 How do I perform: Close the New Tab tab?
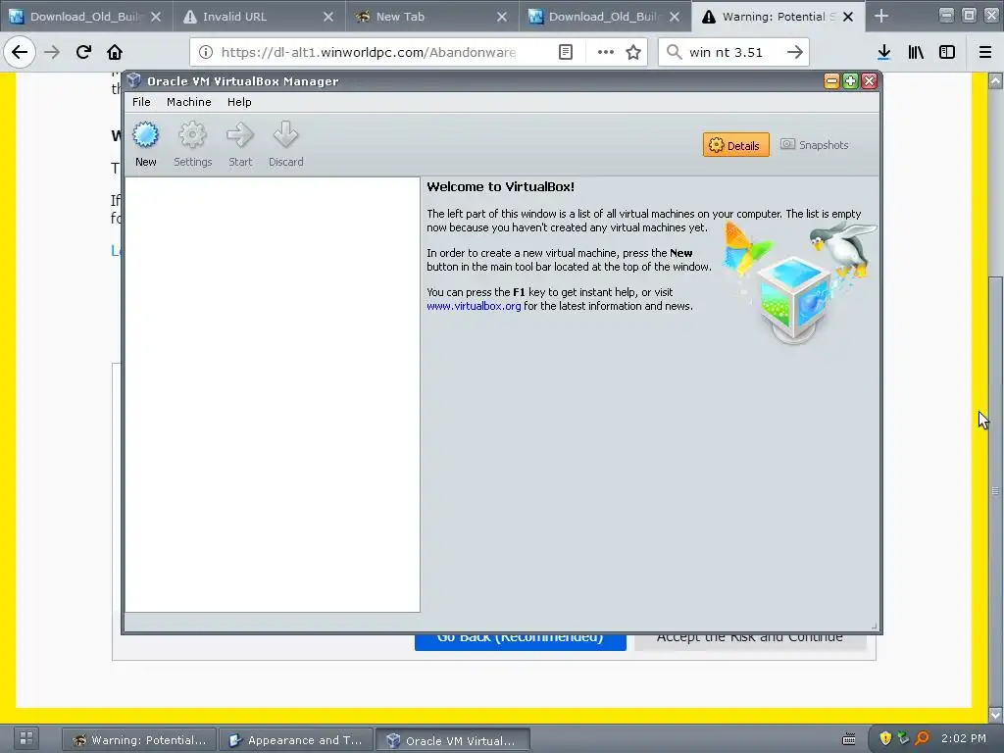502,17
